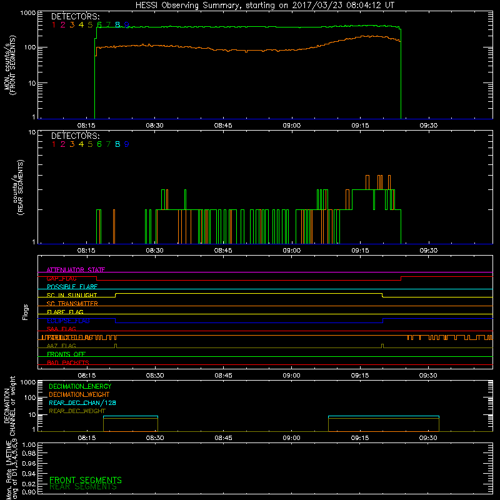Click 08:15 tick under Flags panel
This screenshot has height=500, width=500.
[86, 376]
